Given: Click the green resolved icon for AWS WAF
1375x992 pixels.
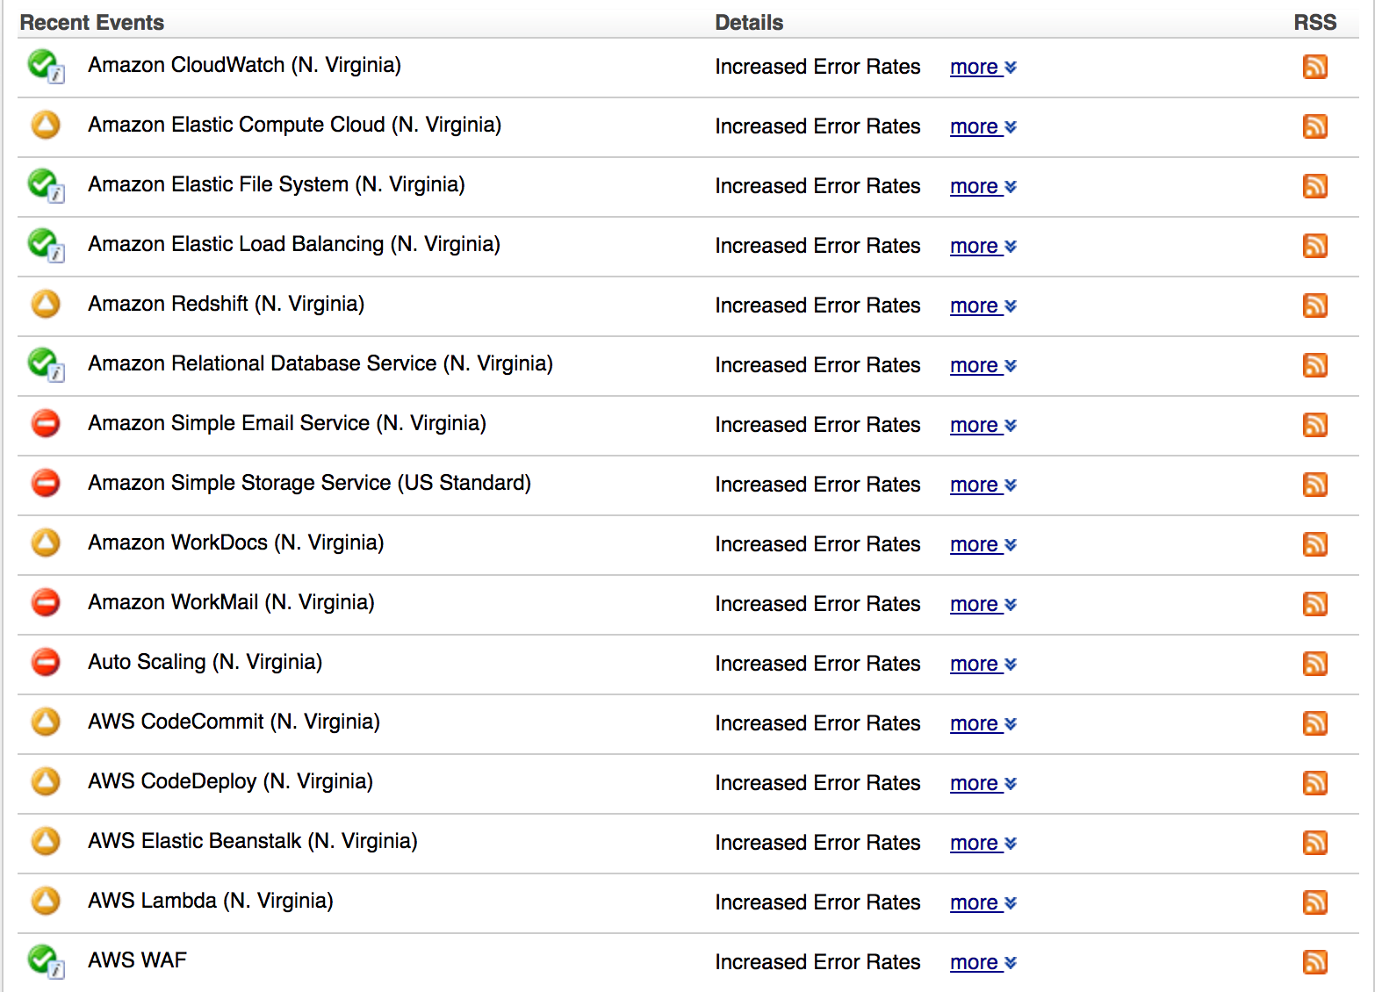Looking at the screenshot, I should 46,960.
